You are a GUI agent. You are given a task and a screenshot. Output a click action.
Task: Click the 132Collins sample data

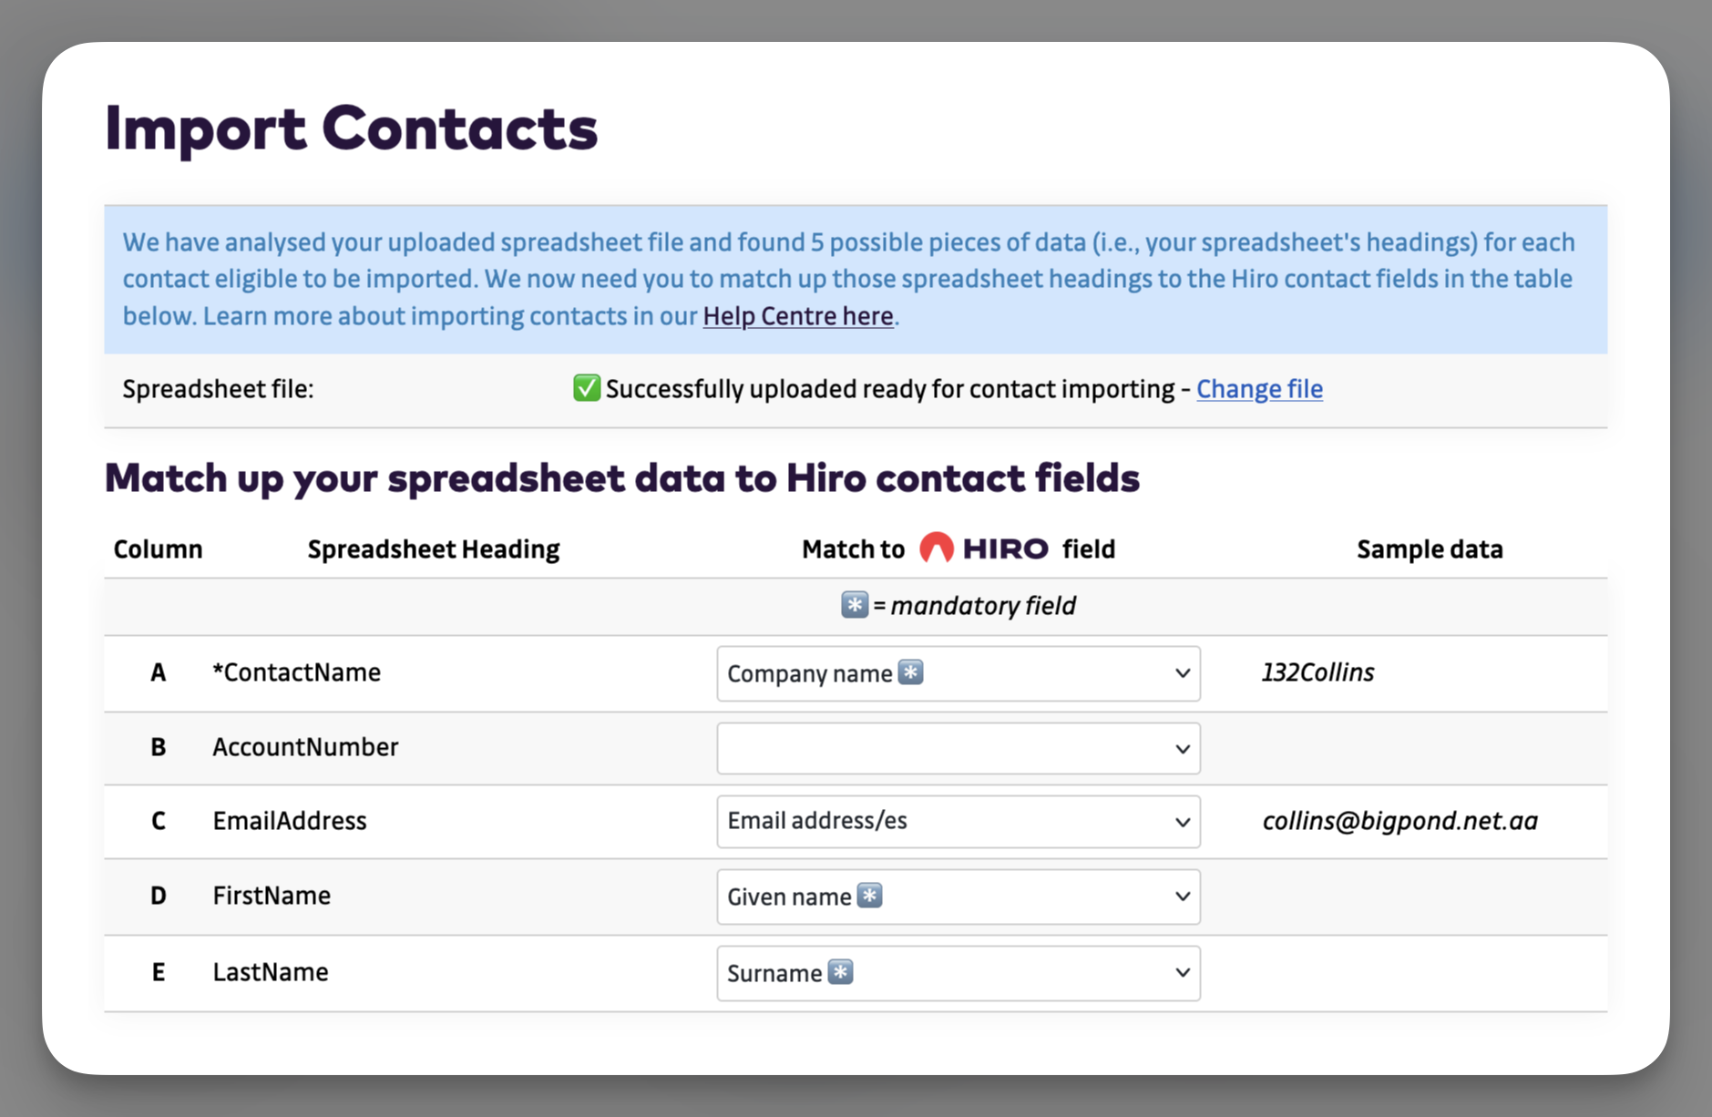pos(1317,672)
